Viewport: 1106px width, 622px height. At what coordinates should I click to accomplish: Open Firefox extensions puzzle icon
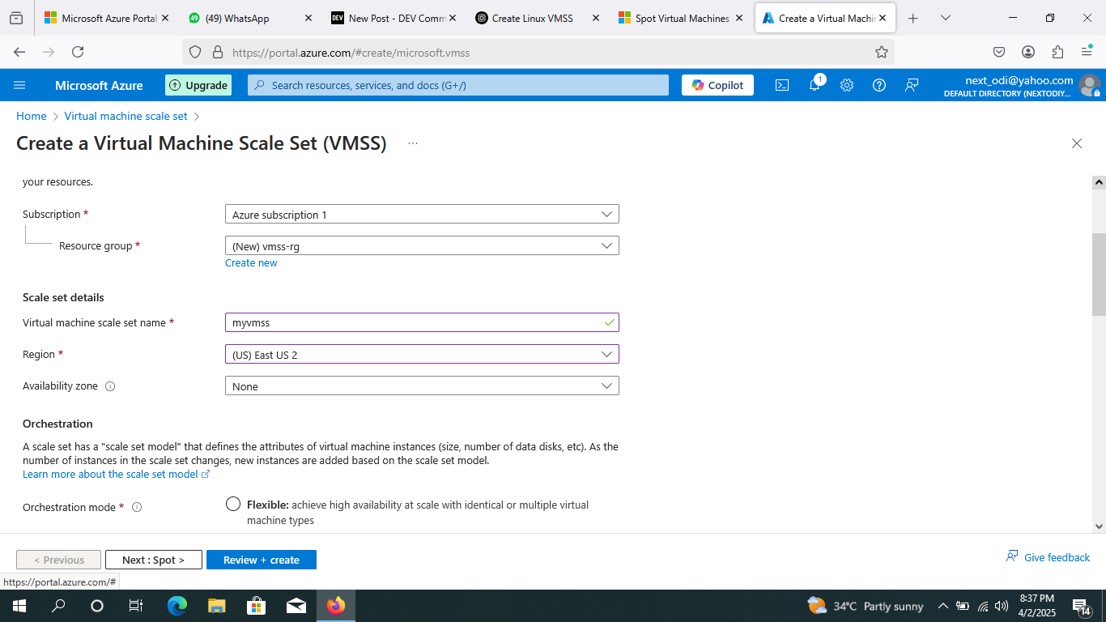point(1057,52)
